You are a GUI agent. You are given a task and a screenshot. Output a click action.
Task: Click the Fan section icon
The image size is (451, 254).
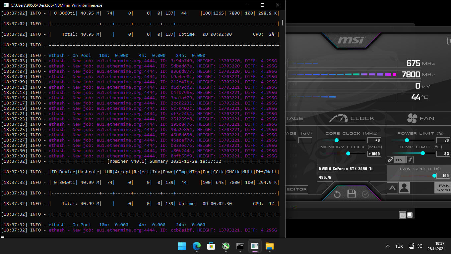412,118
